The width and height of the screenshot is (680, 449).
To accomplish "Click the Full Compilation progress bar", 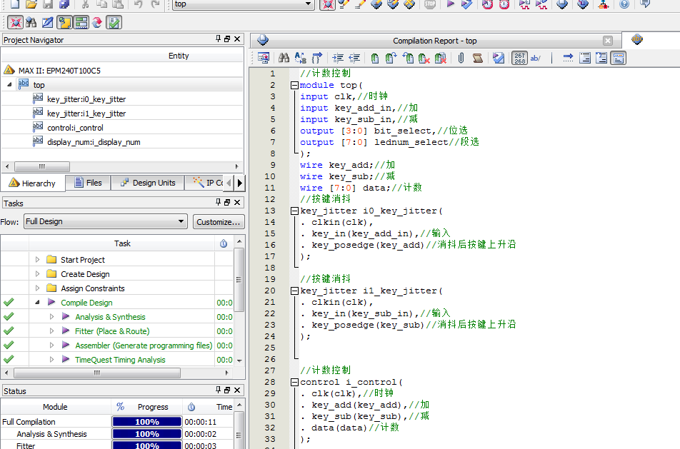I will 147,422.
